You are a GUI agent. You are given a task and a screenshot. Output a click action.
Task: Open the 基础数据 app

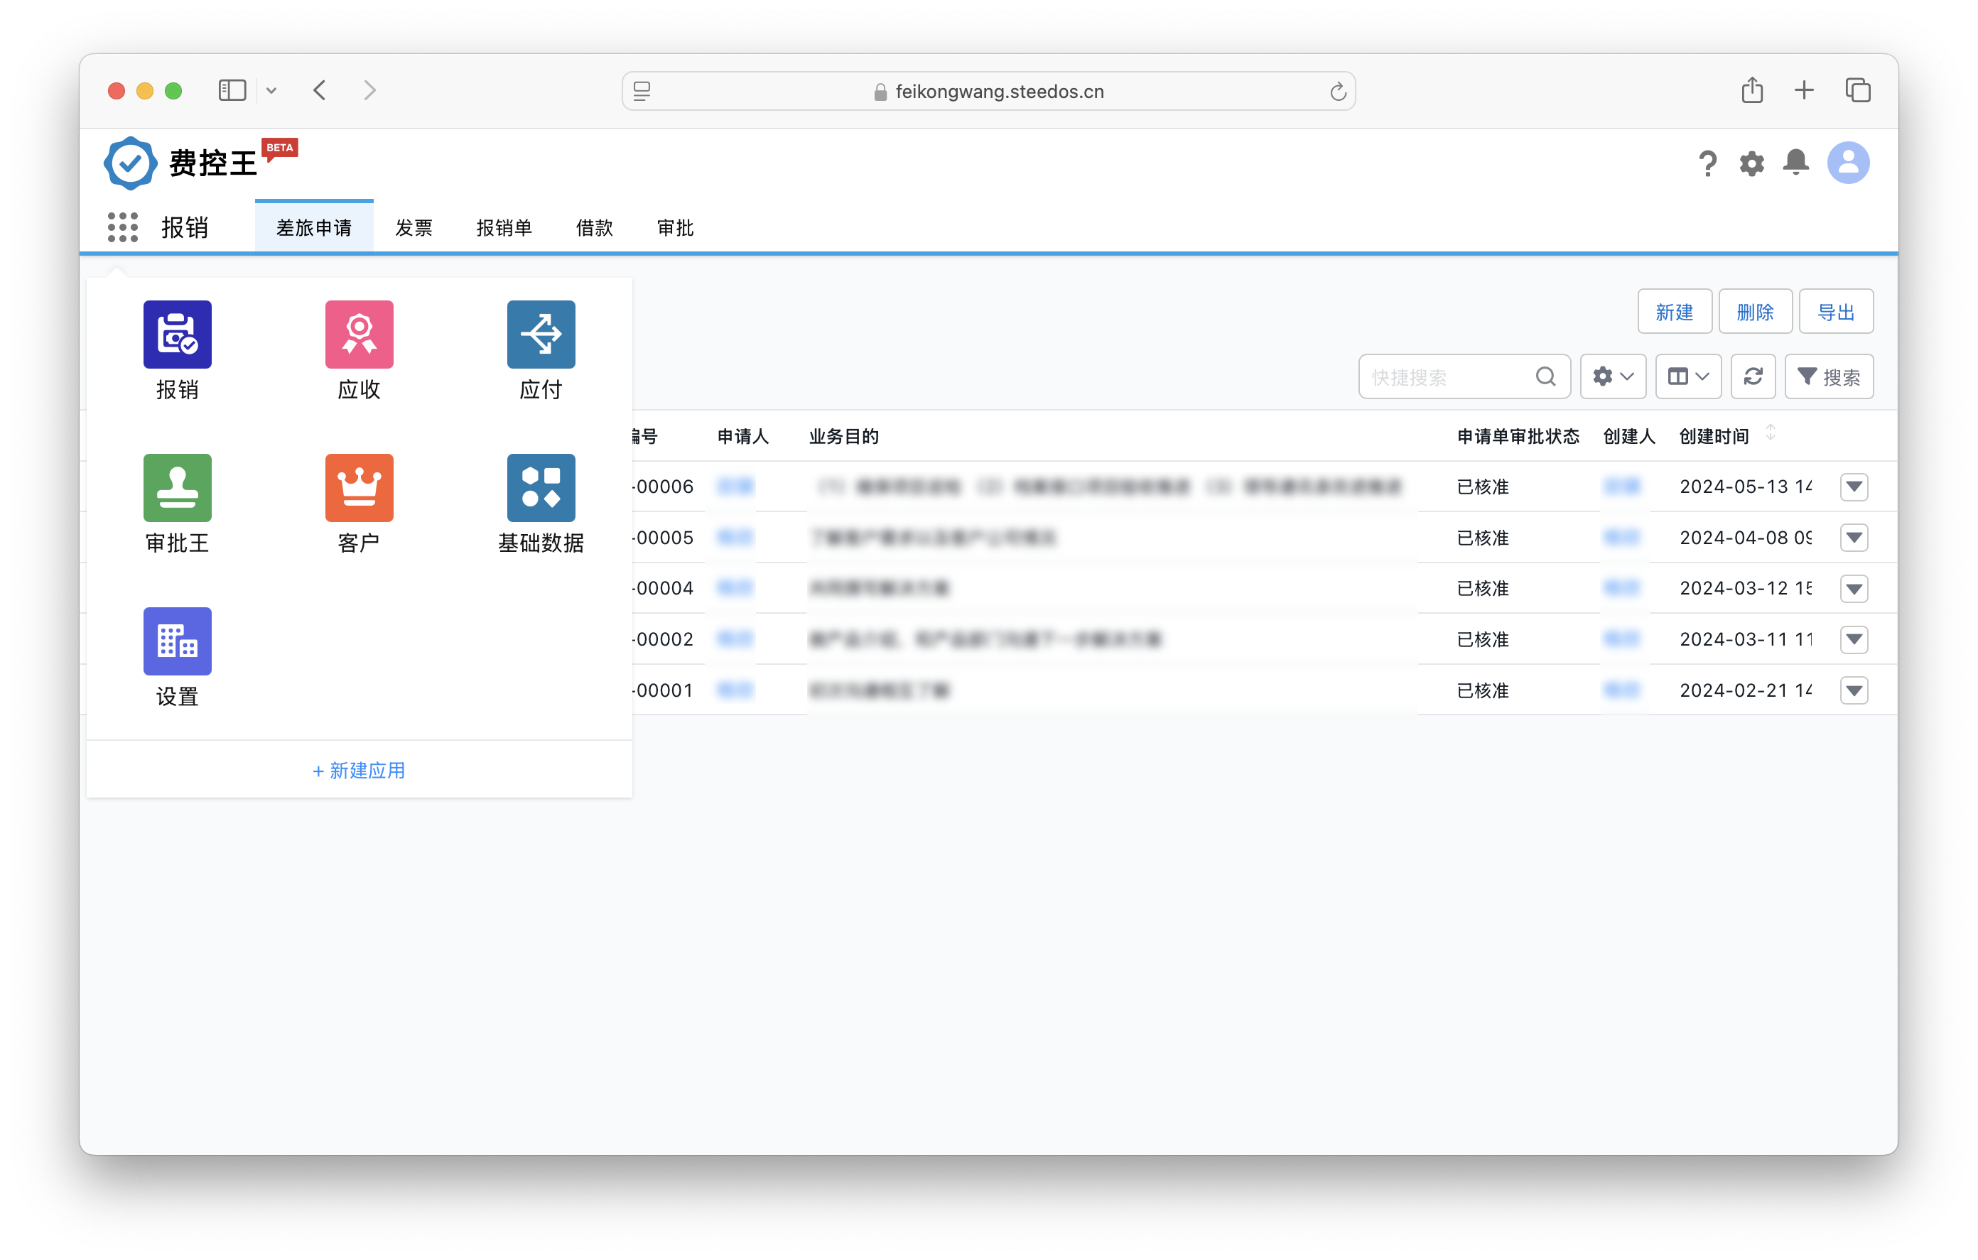tap(541, 488)
